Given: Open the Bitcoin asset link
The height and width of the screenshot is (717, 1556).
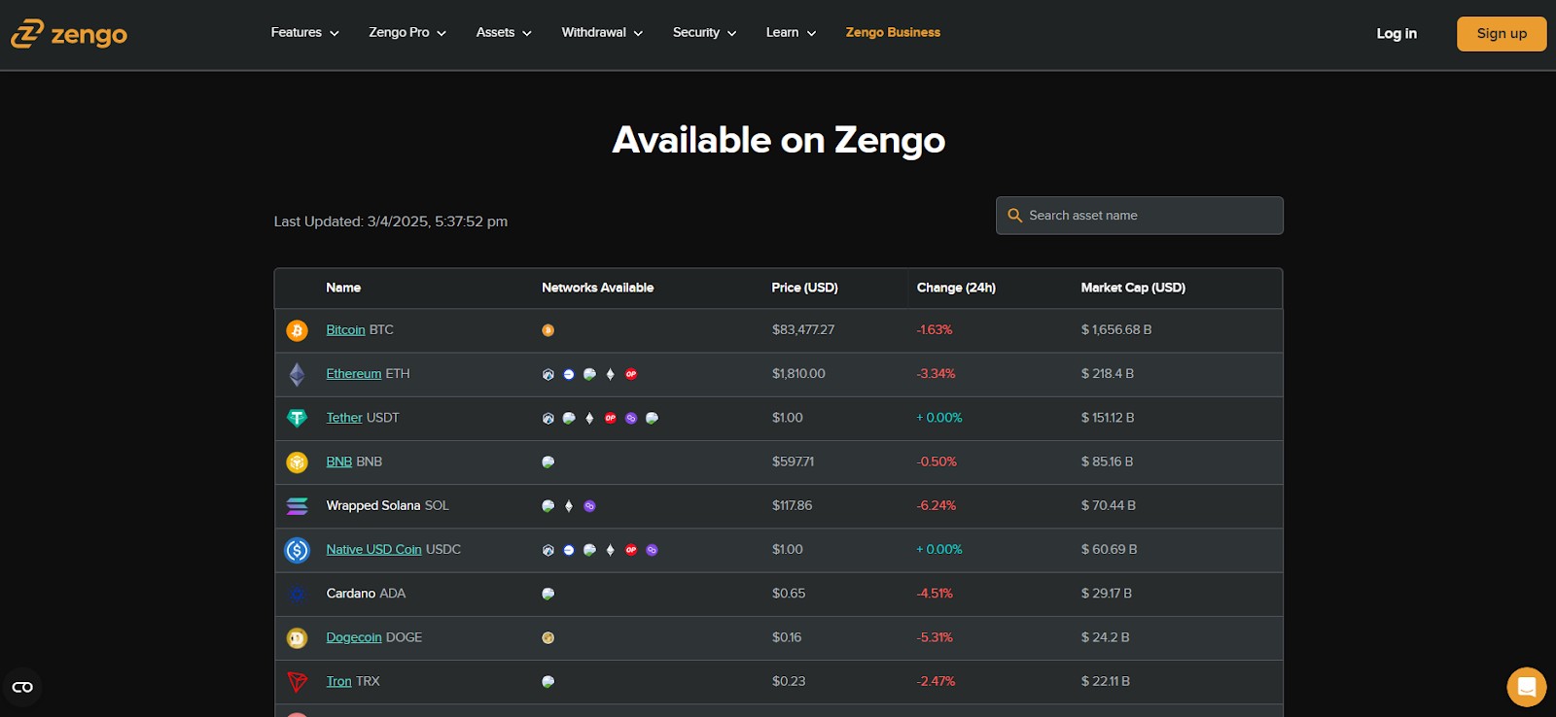Looking at the screenshot, I should (345, 330).
